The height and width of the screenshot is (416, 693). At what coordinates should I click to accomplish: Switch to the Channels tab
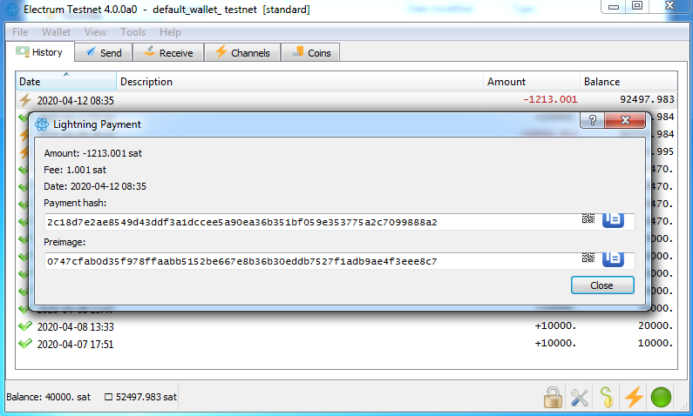click(242, 52)
